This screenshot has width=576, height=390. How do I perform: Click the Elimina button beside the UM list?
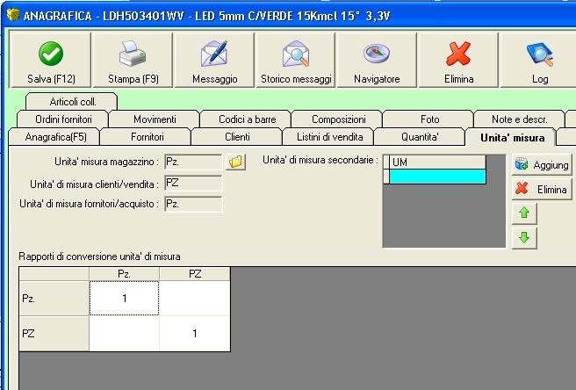[543, 190]
